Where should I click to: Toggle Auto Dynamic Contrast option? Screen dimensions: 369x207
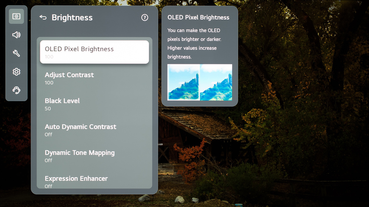[94, 130]
